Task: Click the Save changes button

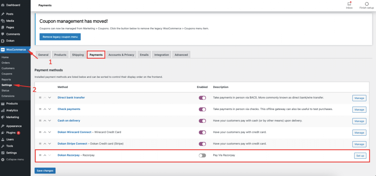Action: pyautogui.click(x=45, y=170)
